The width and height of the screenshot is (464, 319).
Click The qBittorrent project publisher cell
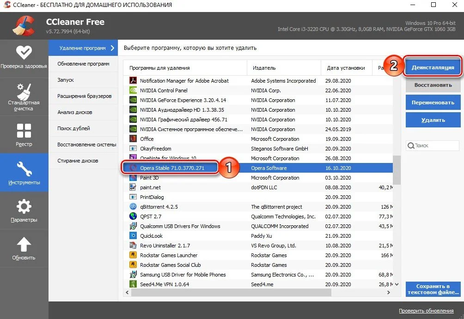point(276,207)
